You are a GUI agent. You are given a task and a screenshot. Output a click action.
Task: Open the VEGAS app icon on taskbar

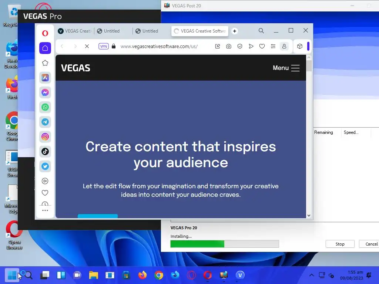[240, 275]
